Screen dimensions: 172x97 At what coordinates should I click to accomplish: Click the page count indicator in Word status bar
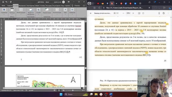(x=6, y=91)
